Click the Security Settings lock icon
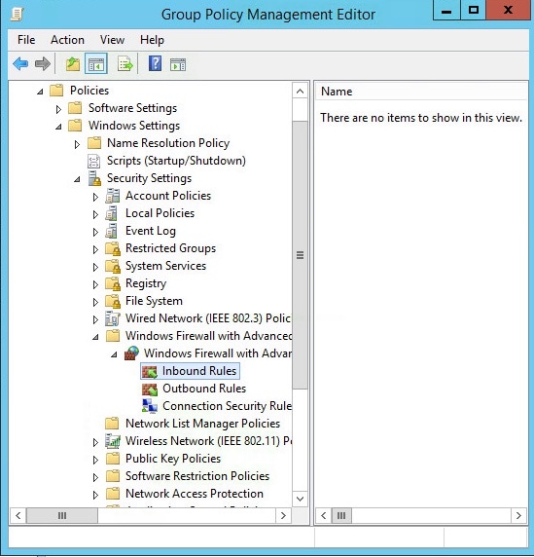This screenshot has width=534, height=557. (x=94, y=178)
